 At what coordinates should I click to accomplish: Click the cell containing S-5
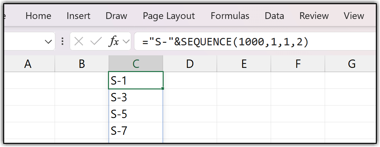coord(136,114)
